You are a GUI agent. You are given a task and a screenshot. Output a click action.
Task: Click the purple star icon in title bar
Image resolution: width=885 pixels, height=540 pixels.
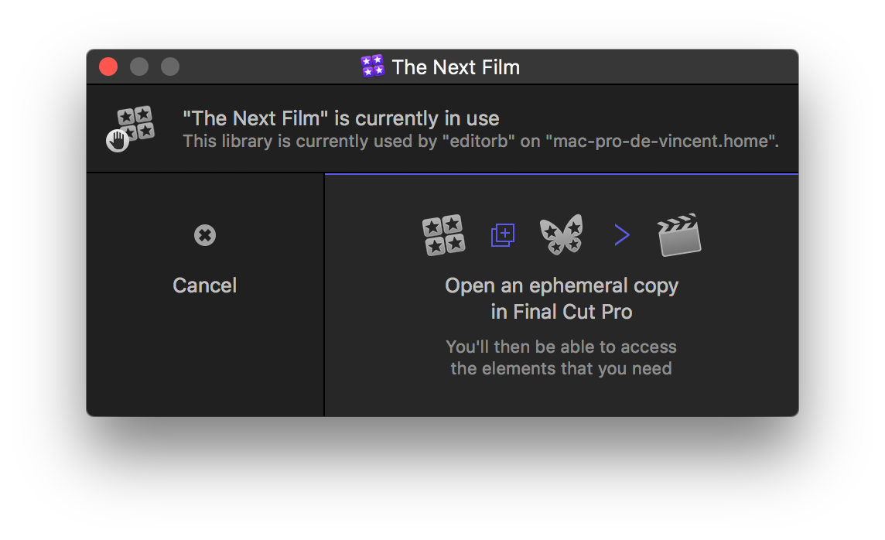coord(373,67)
